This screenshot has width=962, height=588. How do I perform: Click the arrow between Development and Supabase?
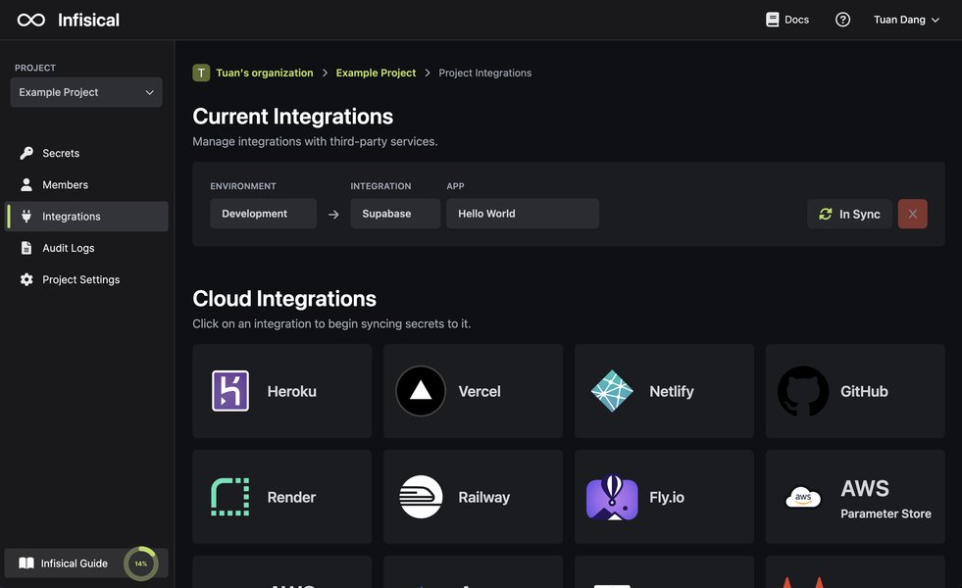point(333,215)
